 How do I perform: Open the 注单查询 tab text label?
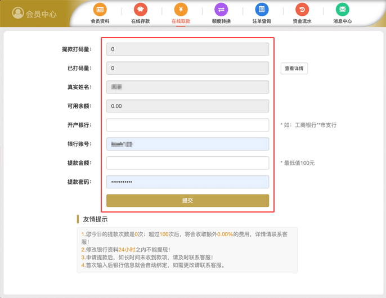point(262,21)
